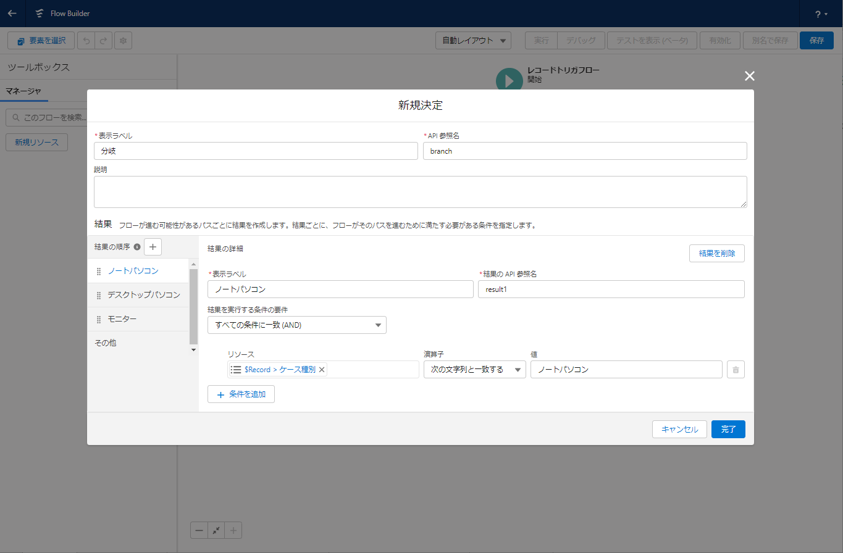The height and width of the screenshot is (553, 843).
Task: Select the デスクトップパソコン outcome
Action: tap(143, 295)
